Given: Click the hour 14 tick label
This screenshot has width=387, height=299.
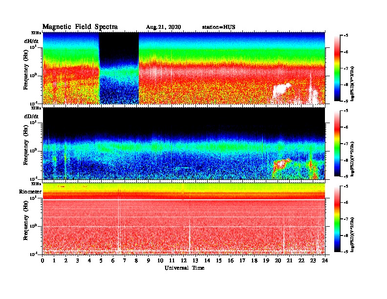Looking at the screenshot, I should click(207, 260).
